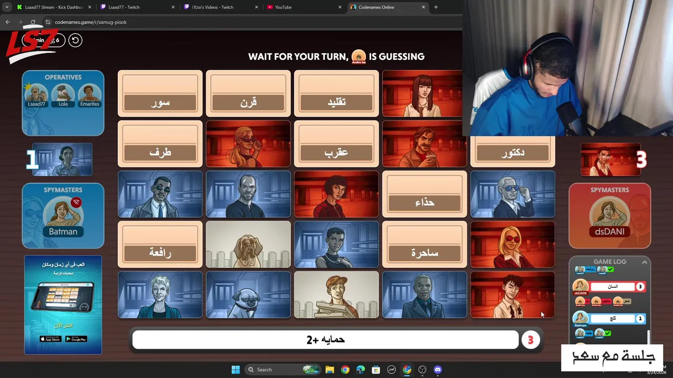
Task: Click Lola operative avatar
Action: pos(63,94)
